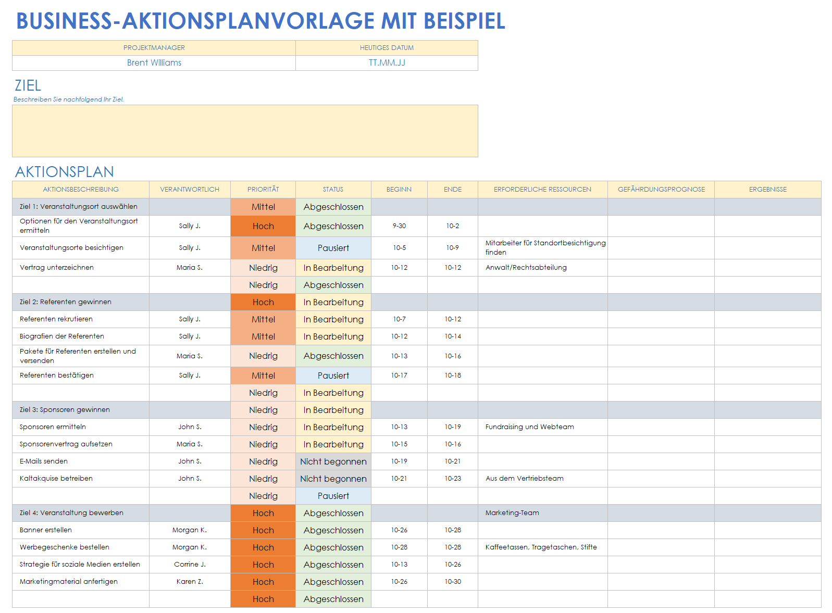
Task: Select the STATUS column header
Action: coord(333,190)
